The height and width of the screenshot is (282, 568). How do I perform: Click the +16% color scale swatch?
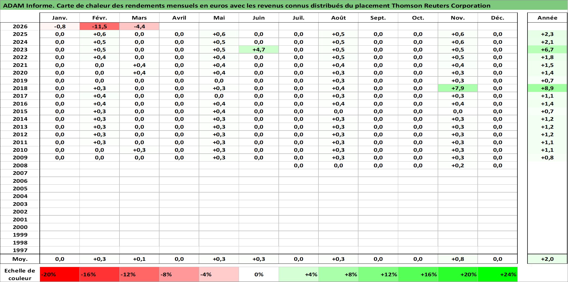(x=418, y=274)
